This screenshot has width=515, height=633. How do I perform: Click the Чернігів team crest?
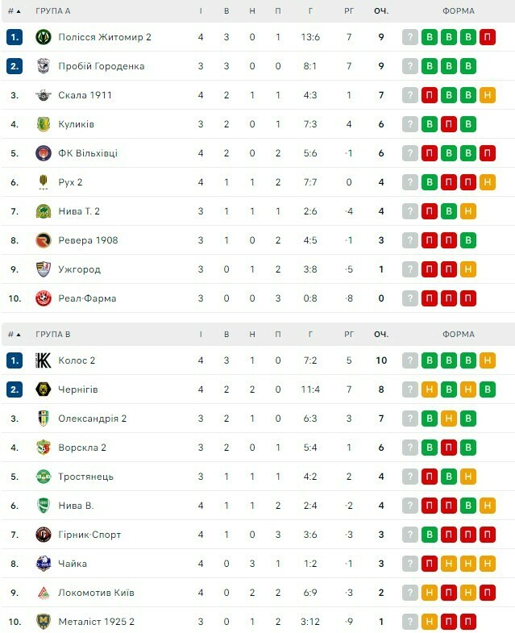click(x=44, y=389)
